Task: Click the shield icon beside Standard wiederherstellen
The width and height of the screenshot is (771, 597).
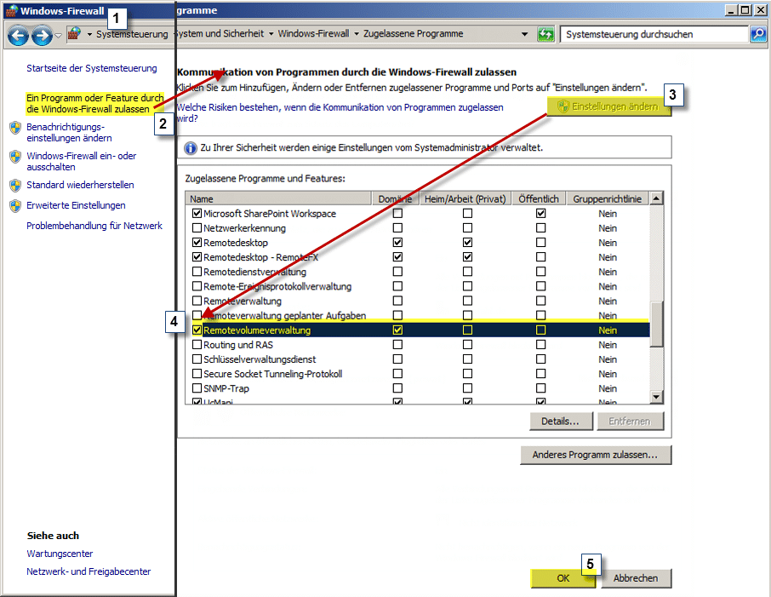Action: (x=15, y=185)
